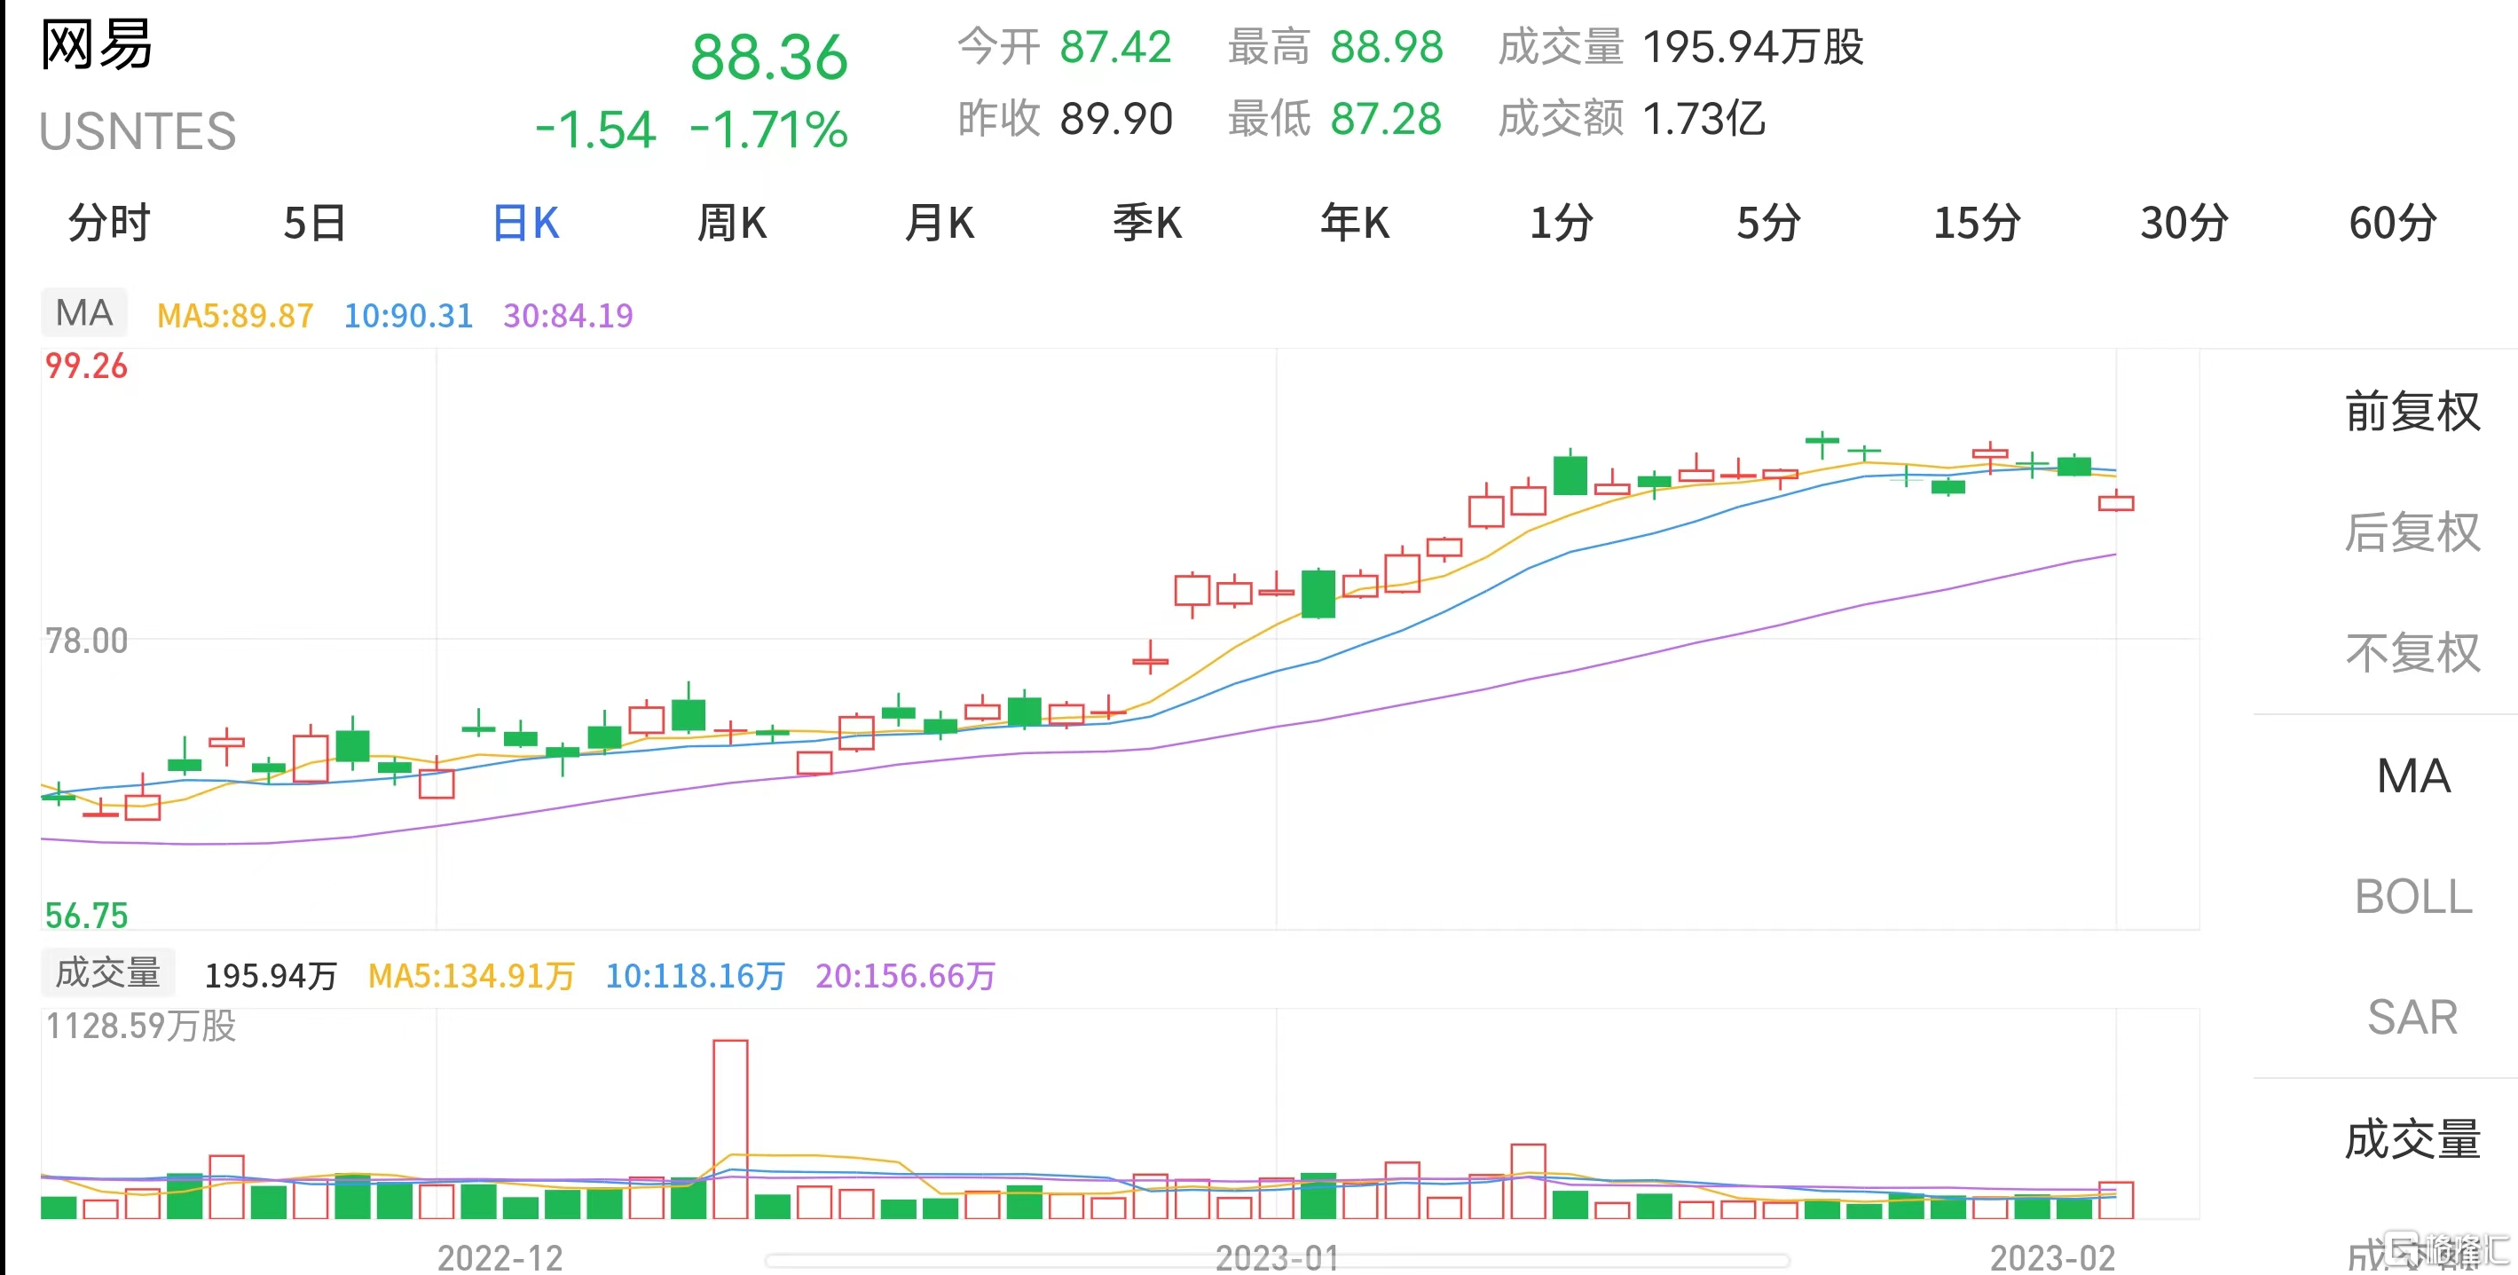Select the 成交量 indicator in the sidebar

click(2412, 1139)
